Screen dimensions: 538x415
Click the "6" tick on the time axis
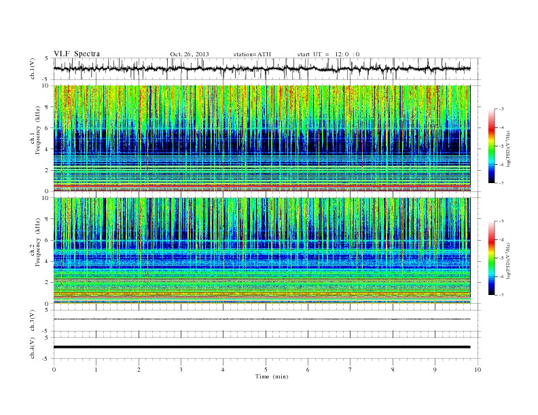click(308, 370)
